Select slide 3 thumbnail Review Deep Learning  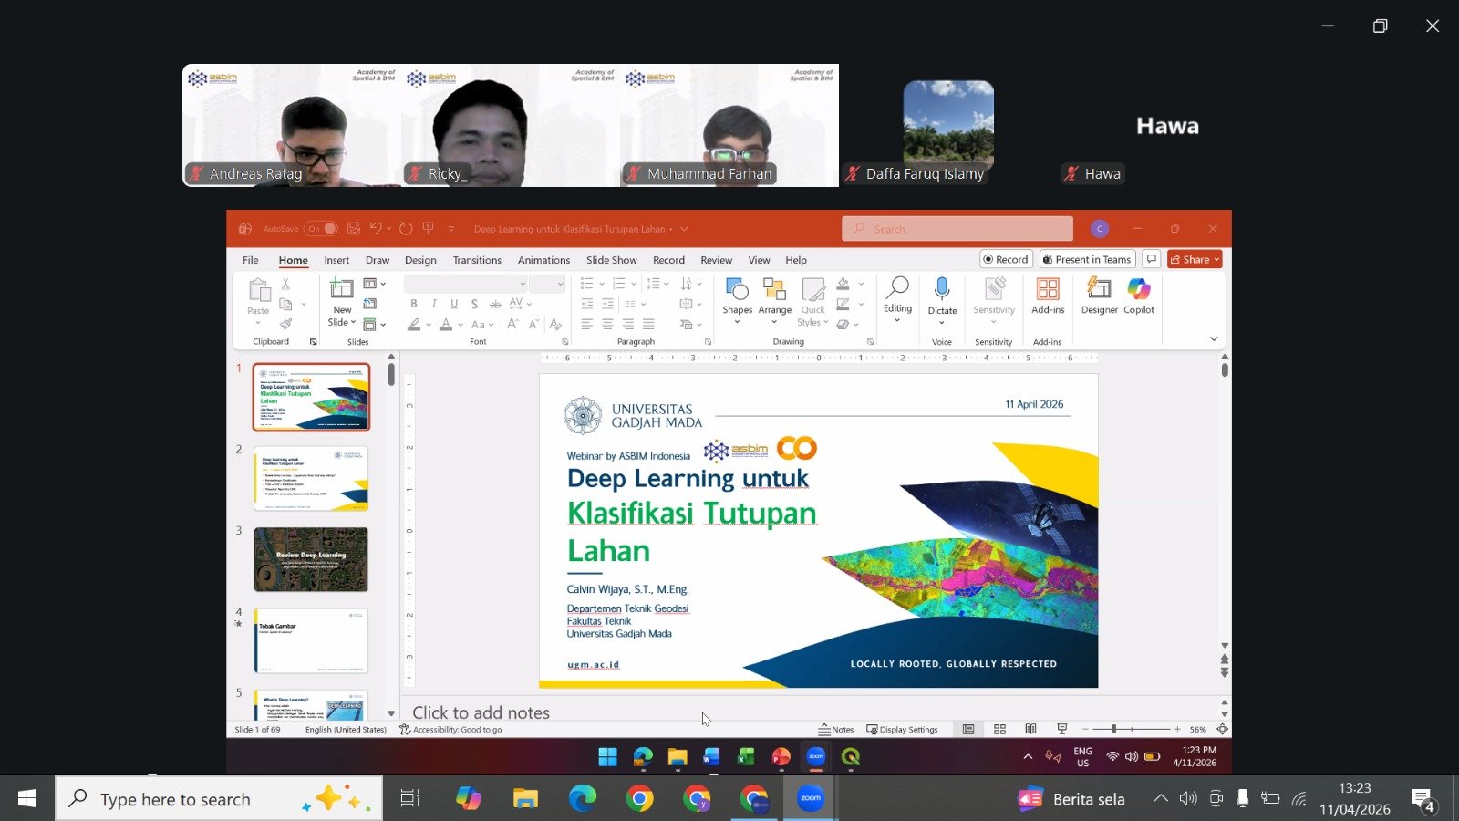[311, 559]
